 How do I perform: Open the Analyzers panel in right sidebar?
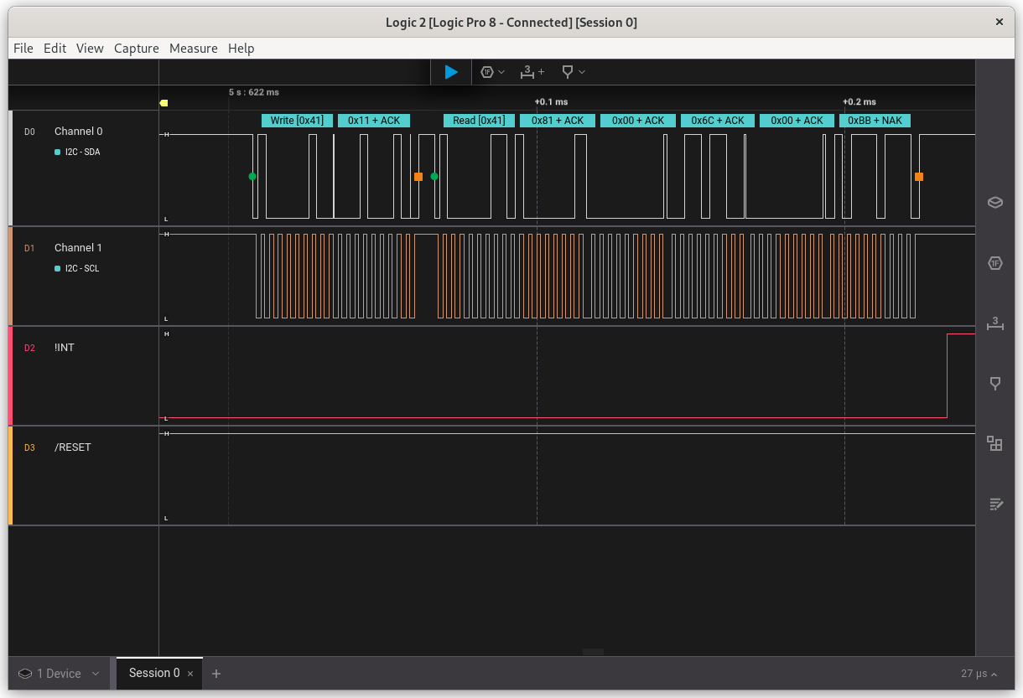[x=994, y=263]
